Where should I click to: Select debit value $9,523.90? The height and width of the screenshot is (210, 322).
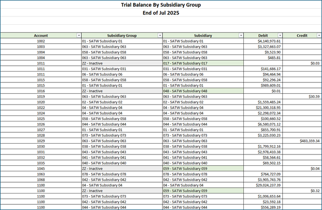[x=263, y=52]
